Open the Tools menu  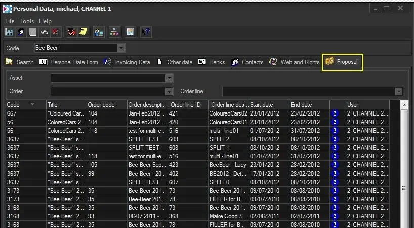tap(27, 21)
